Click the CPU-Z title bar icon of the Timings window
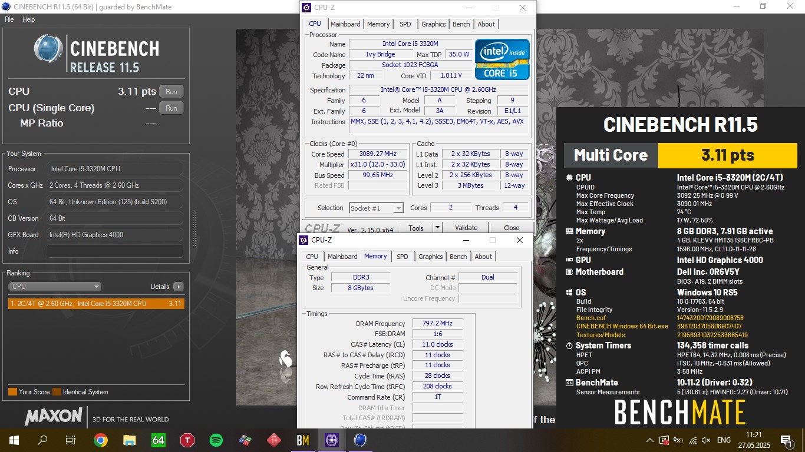The width and height of the screenshot is (805, 452). (x=303, y=240)
